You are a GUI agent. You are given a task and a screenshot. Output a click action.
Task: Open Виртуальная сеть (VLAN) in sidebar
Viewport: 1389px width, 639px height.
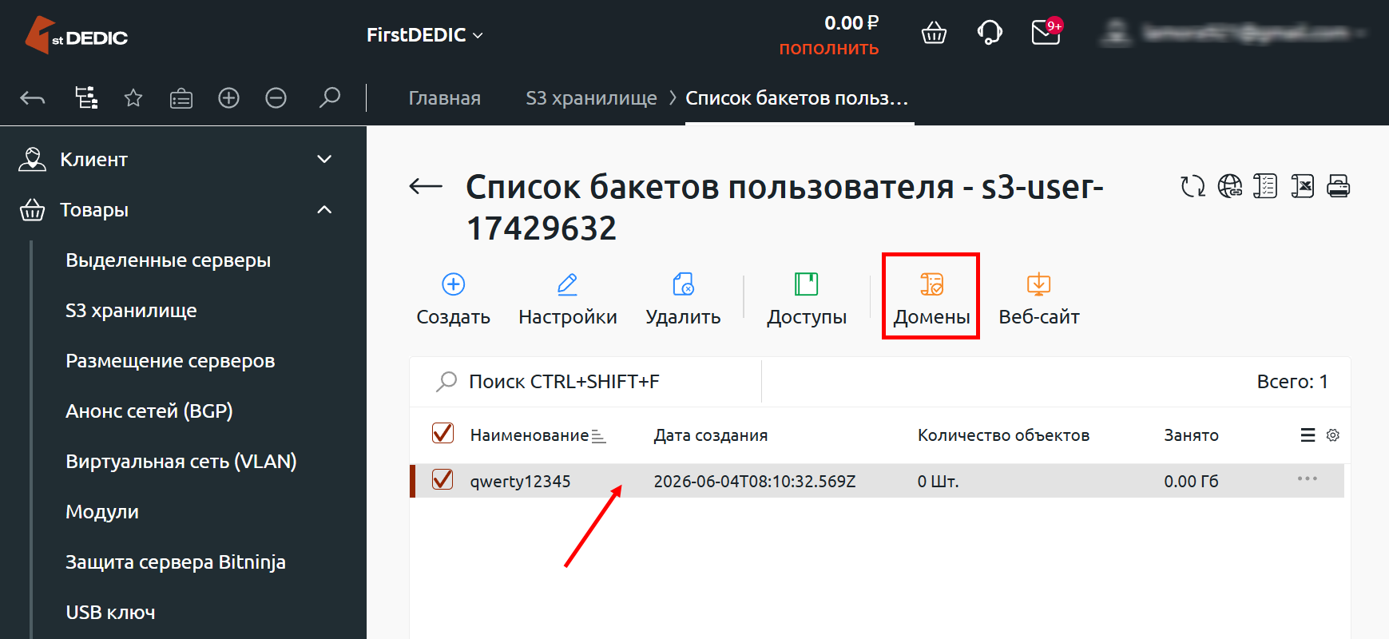pos(181,462)
